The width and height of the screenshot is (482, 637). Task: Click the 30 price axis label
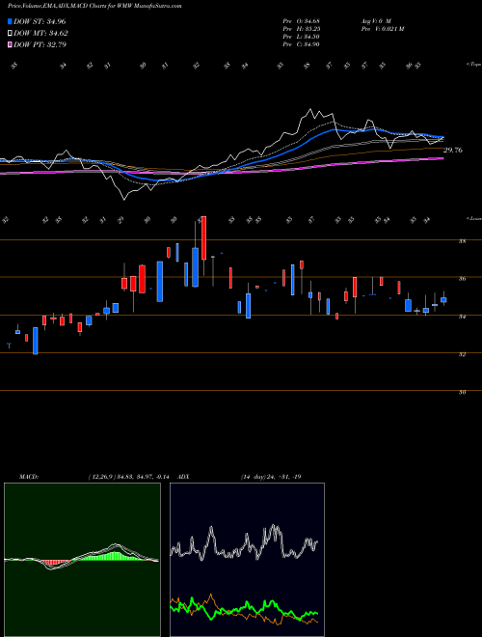(x=462, y=392)
